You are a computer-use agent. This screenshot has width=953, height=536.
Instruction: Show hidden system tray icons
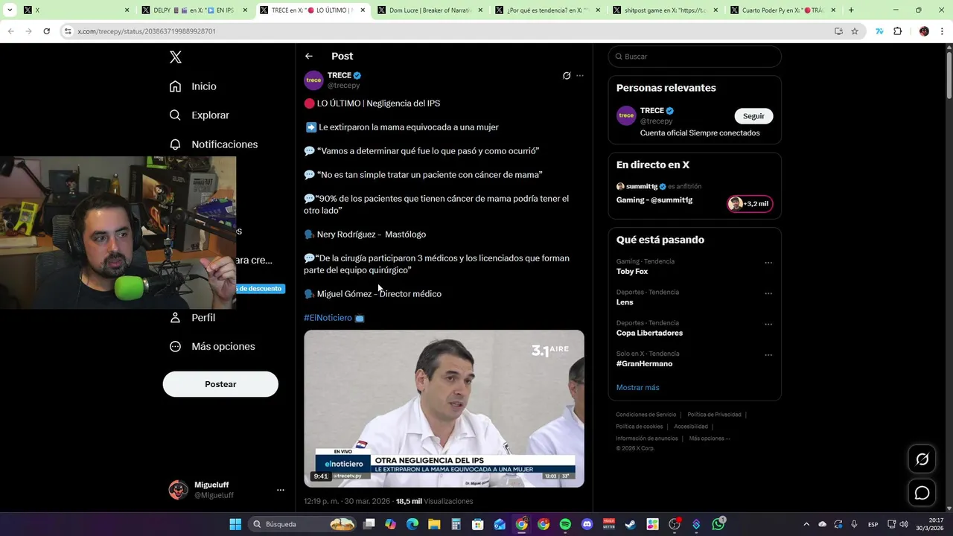coord(806,524)
